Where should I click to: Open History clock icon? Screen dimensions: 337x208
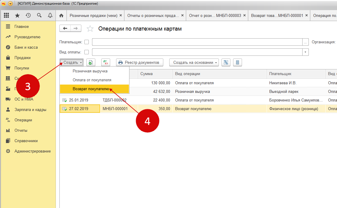coord(28,15)
